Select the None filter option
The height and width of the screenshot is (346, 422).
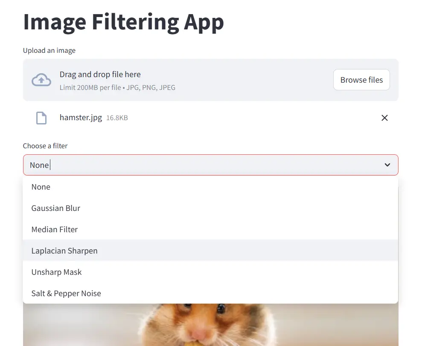point(41,187)
